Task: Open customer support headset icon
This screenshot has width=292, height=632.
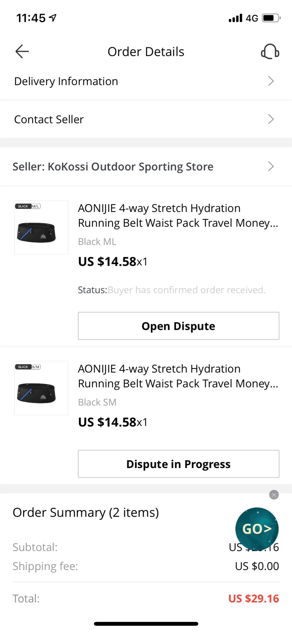Action: (x=270, y=52)
